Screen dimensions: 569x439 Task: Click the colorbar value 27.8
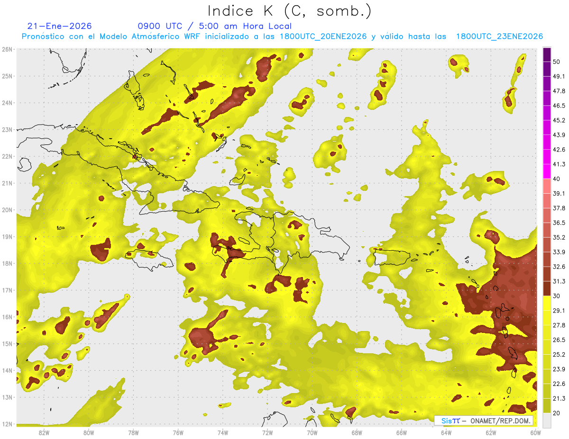point(560,325)
